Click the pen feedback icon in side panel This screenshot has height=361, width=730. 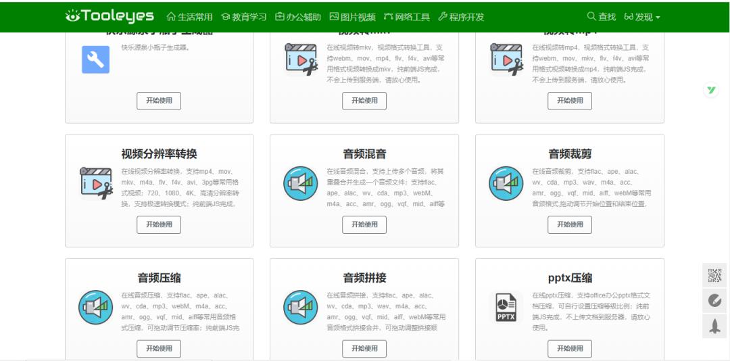[x=714, y=300]
